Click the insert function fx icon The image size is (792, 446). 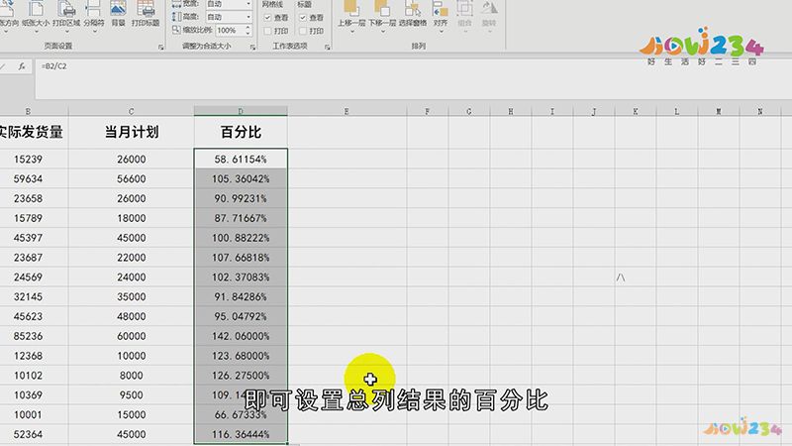[x=21, y=66]
